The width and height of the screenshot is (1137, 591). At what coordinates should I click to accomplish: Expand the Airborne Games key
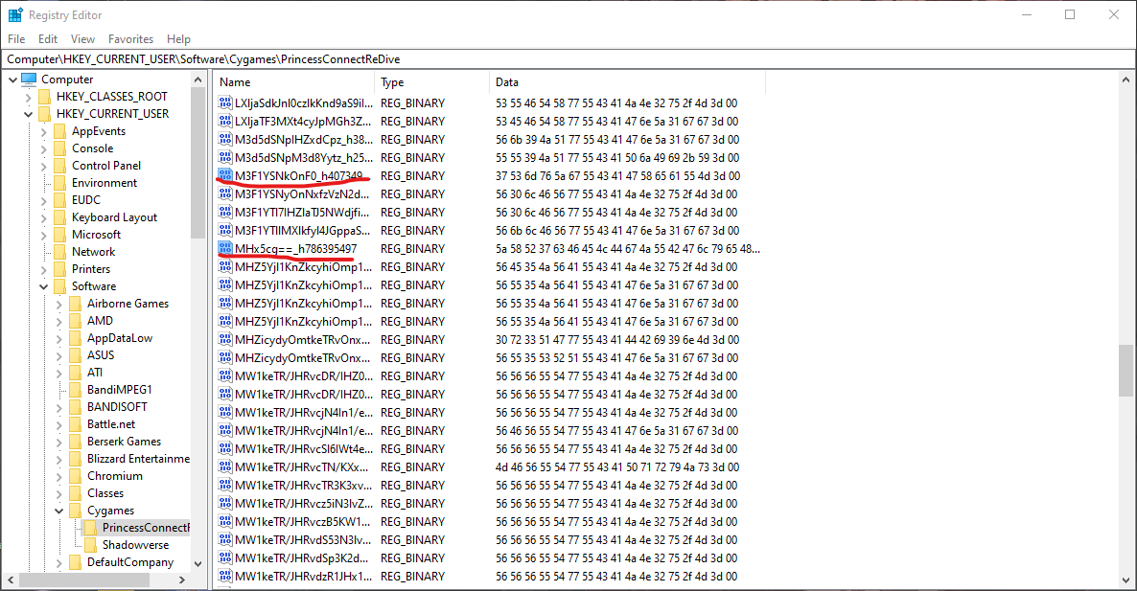tap(58, 305)
